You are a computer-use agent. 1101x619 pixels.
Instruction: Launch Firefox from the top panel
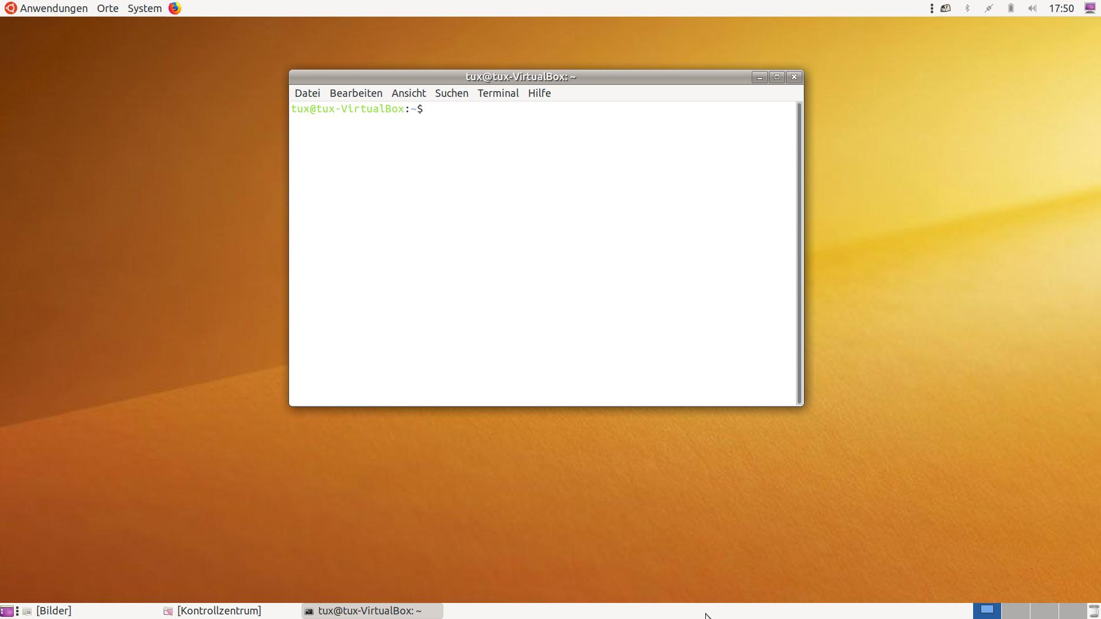click(x=175, y=8)
